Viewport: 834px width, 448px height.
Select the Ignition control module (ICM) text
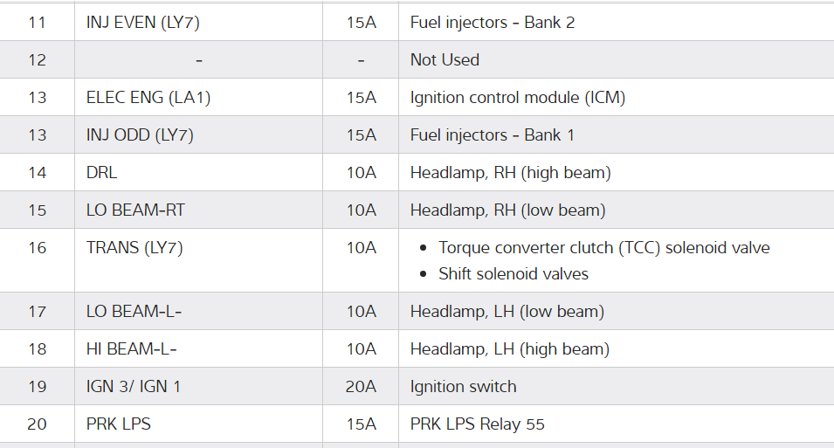[x=517, y=98]
